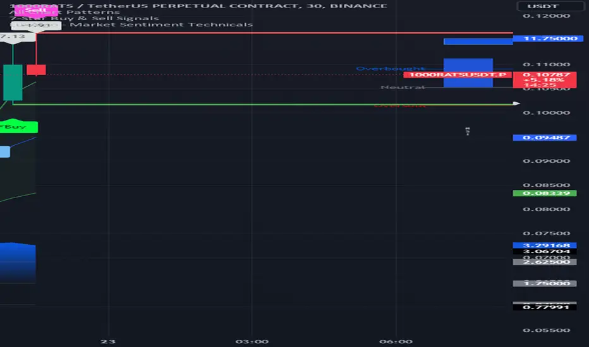
Task: Select the Market Sentiment Technicals indicator label
Action: [x=161, y=25]
